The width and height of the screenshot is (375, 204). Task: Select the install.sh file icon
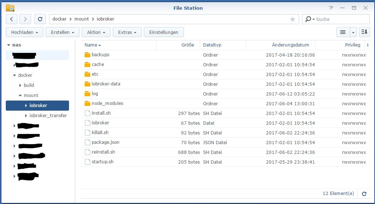pos(87,113)
